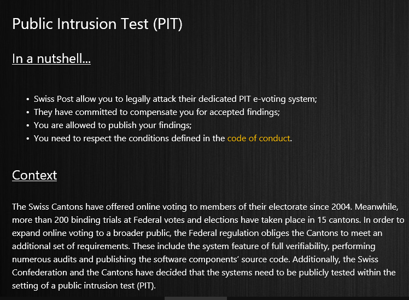
Task: Click the horizontal scrollbar thumb at bottom
Action: pos(196,298)
